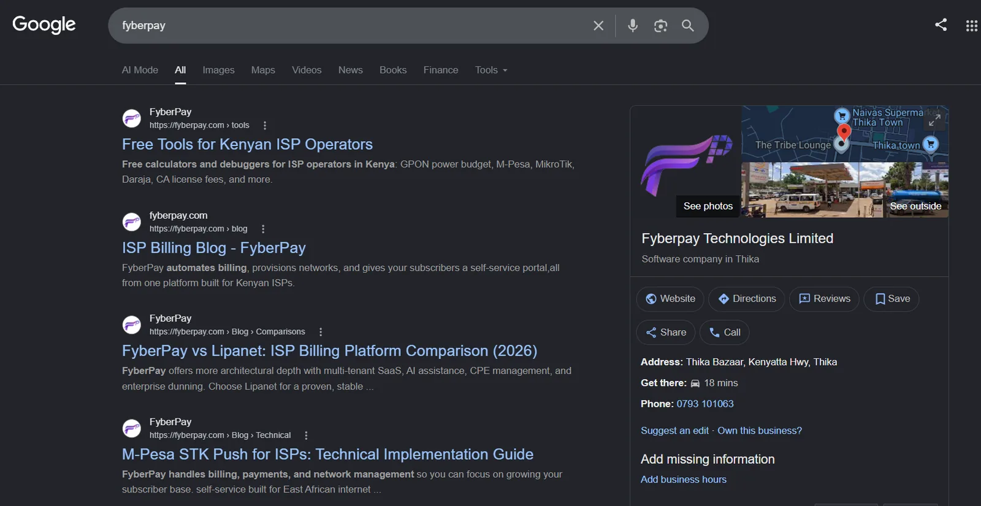Open M-Pesa STK Push Technical Implementation Guide
981x506 pixels.
327,454
